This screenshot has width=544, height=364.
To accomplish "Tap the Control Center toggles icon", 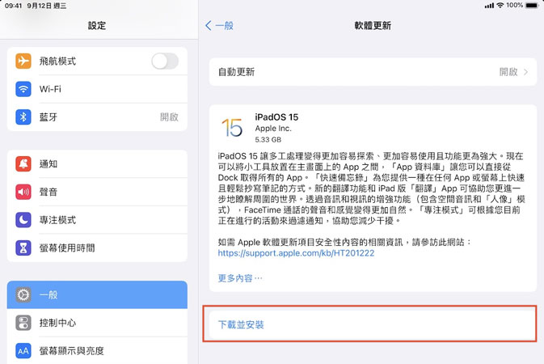I will (23, 323).
